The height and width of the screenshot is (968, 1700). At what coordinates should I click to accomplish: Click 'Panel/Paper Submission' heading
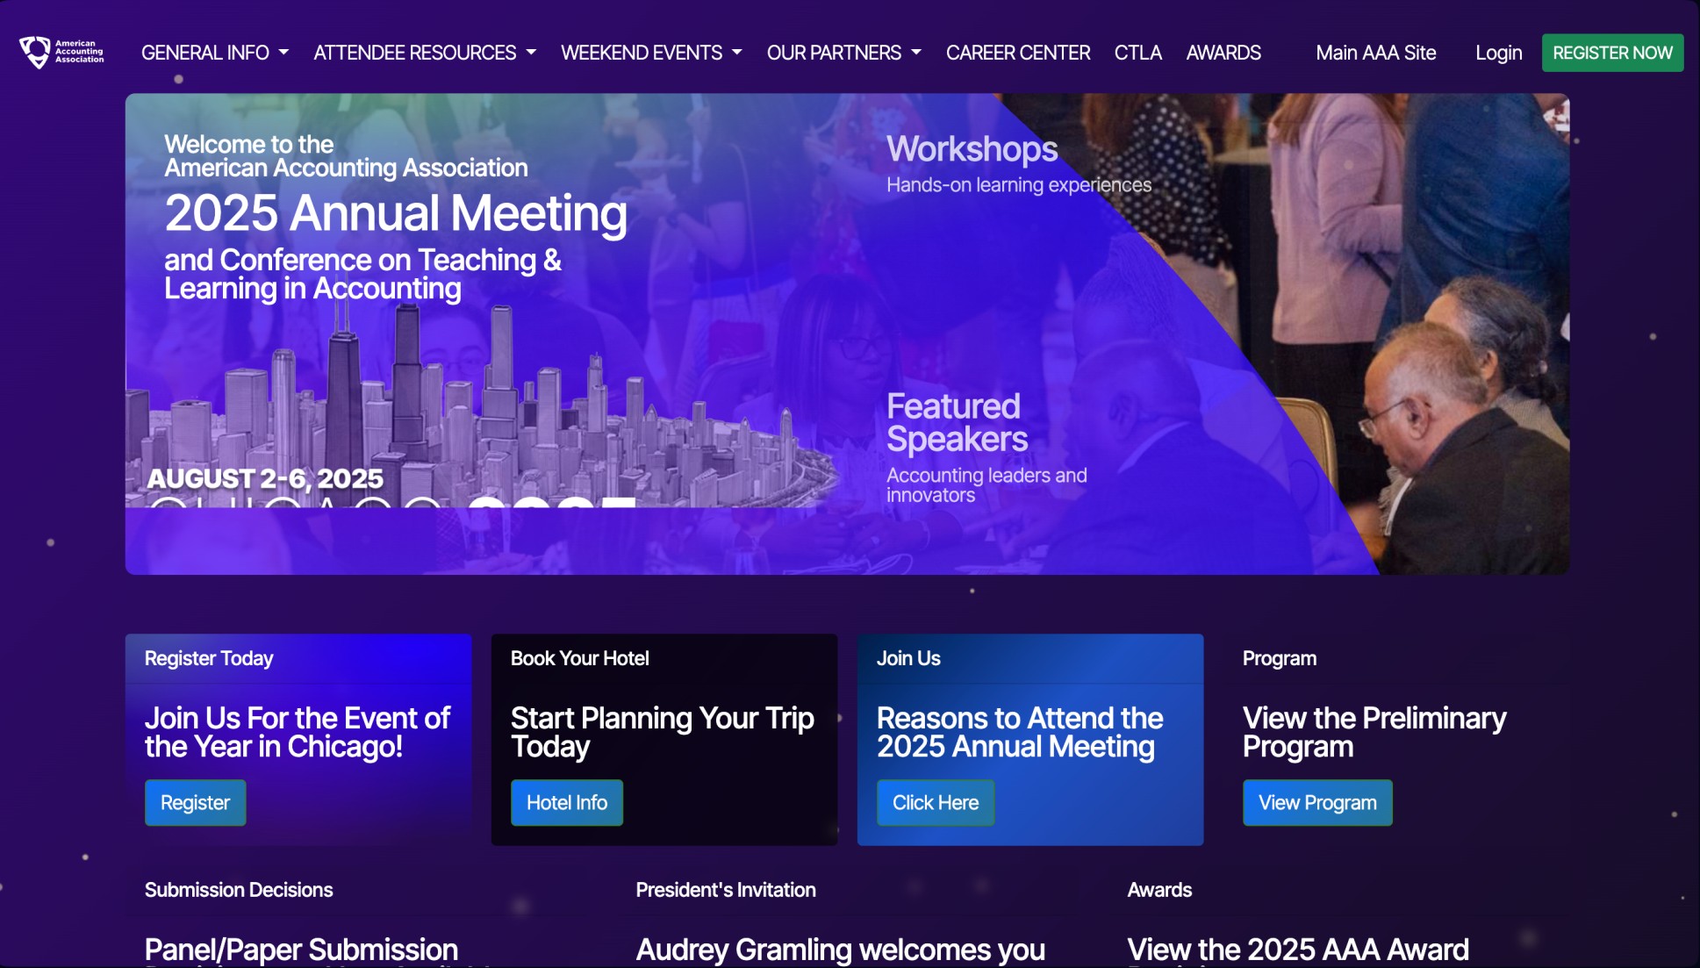[301, 950]
